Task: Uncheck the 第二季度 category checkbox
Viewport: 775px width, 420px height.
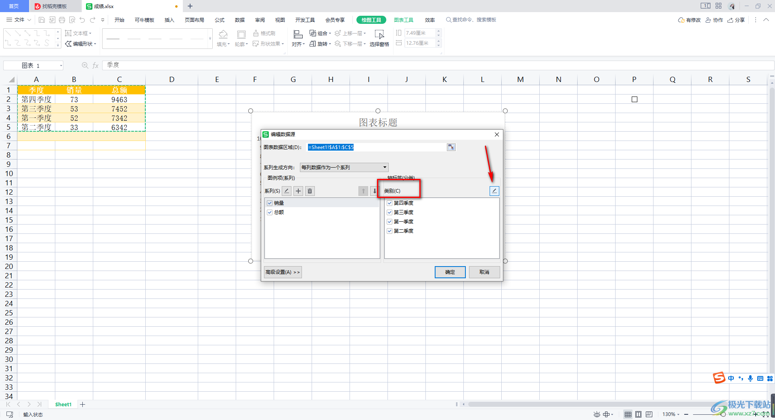Action: (x=390, y=231)
